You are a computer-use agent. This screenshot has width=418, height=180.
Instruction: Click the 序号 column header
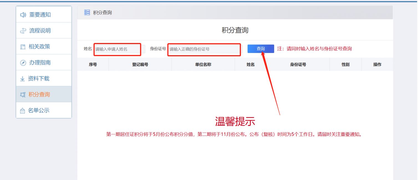click(93, 65)
